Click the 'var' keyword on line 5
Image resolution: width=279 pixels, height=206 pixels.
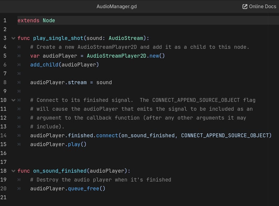35,56
